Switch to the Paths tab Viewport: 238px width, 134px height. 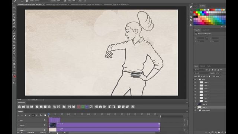pyautogui.click(x=209, y=66)
